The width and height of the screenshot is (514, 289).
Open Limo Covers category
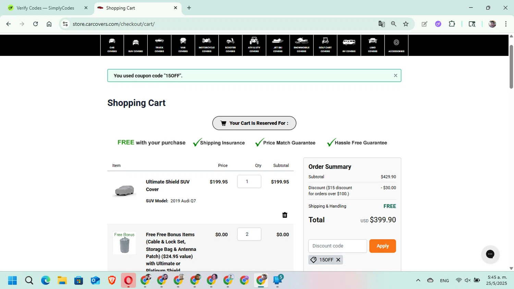(x=372, y=45)
